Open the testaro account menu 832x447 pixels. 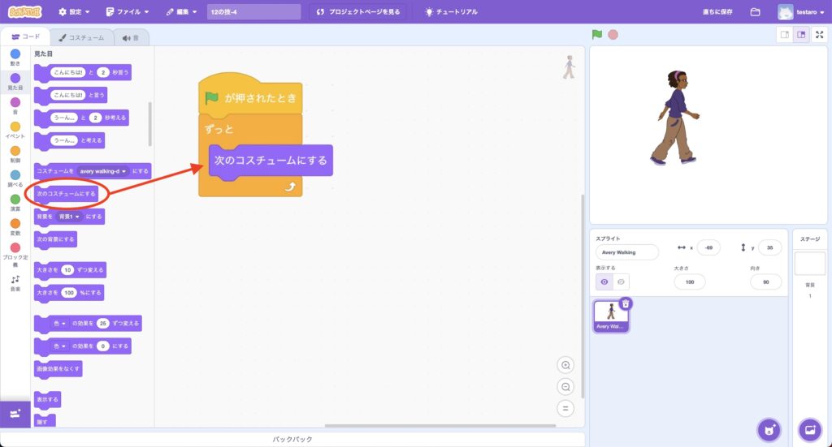pos(800,11)
